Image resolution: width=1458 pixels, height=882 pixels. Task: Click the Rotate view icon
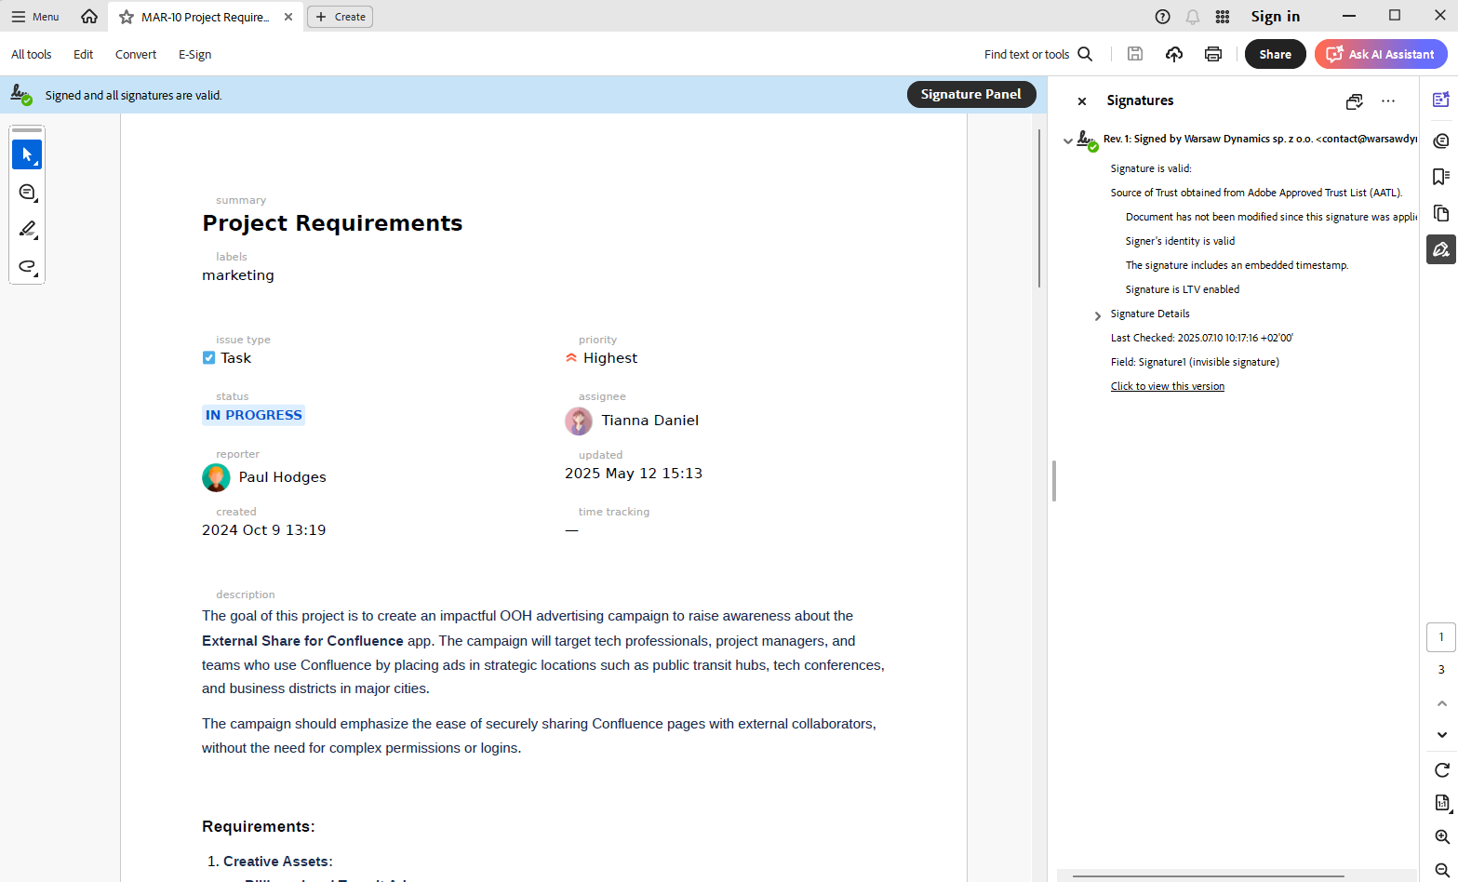point(1442,770)
